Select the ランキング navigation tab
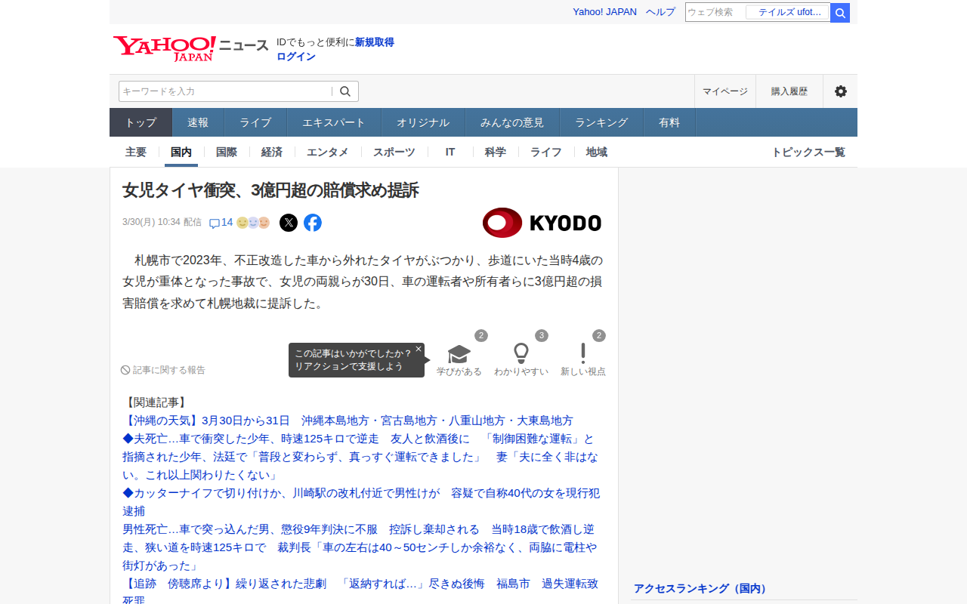The height and width of the screenshot is (604, 967). click(x=601, y=122)
